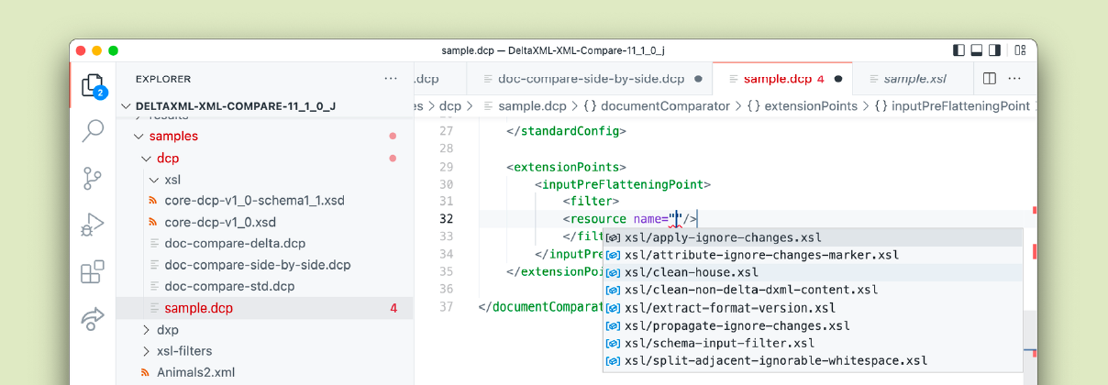Image resolution: width=1108 pixels, height=385 pixels.
Task: Open Explorer Views and More Actions menu
Action: (x=391, y=79)
